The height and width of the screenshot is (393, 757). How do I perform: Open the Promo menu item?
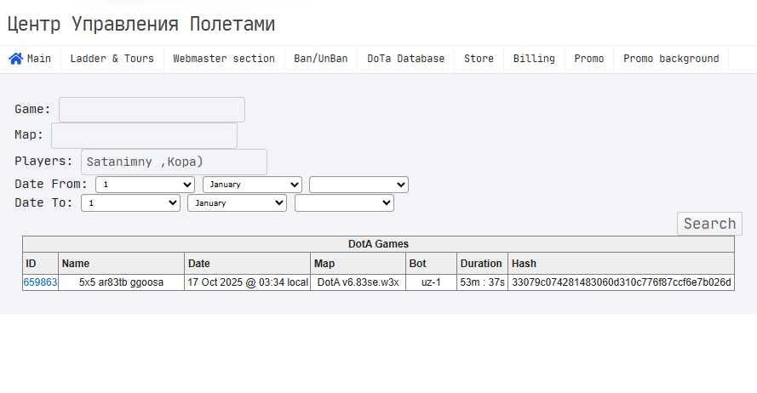click(589, 59)
